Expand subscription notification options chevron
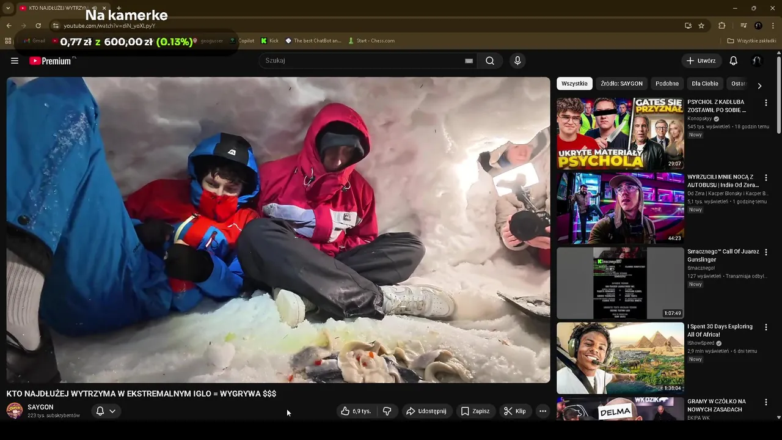 click(x=112, y=411)
